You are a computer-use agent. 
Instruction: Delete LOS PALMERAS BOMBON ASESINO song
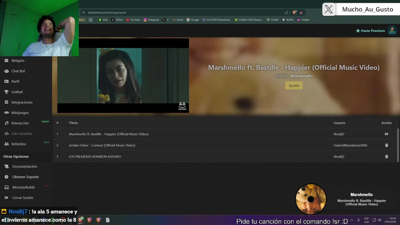(x=387, y=157)
